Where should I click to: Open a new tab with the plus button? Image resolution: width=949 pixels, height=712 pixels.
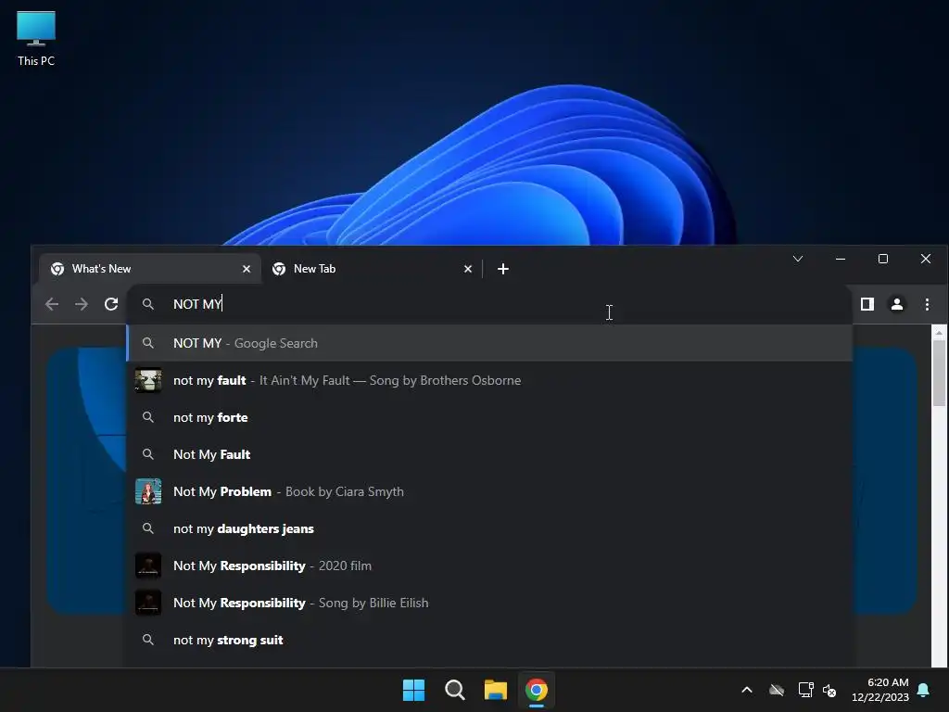pos(503,269)
